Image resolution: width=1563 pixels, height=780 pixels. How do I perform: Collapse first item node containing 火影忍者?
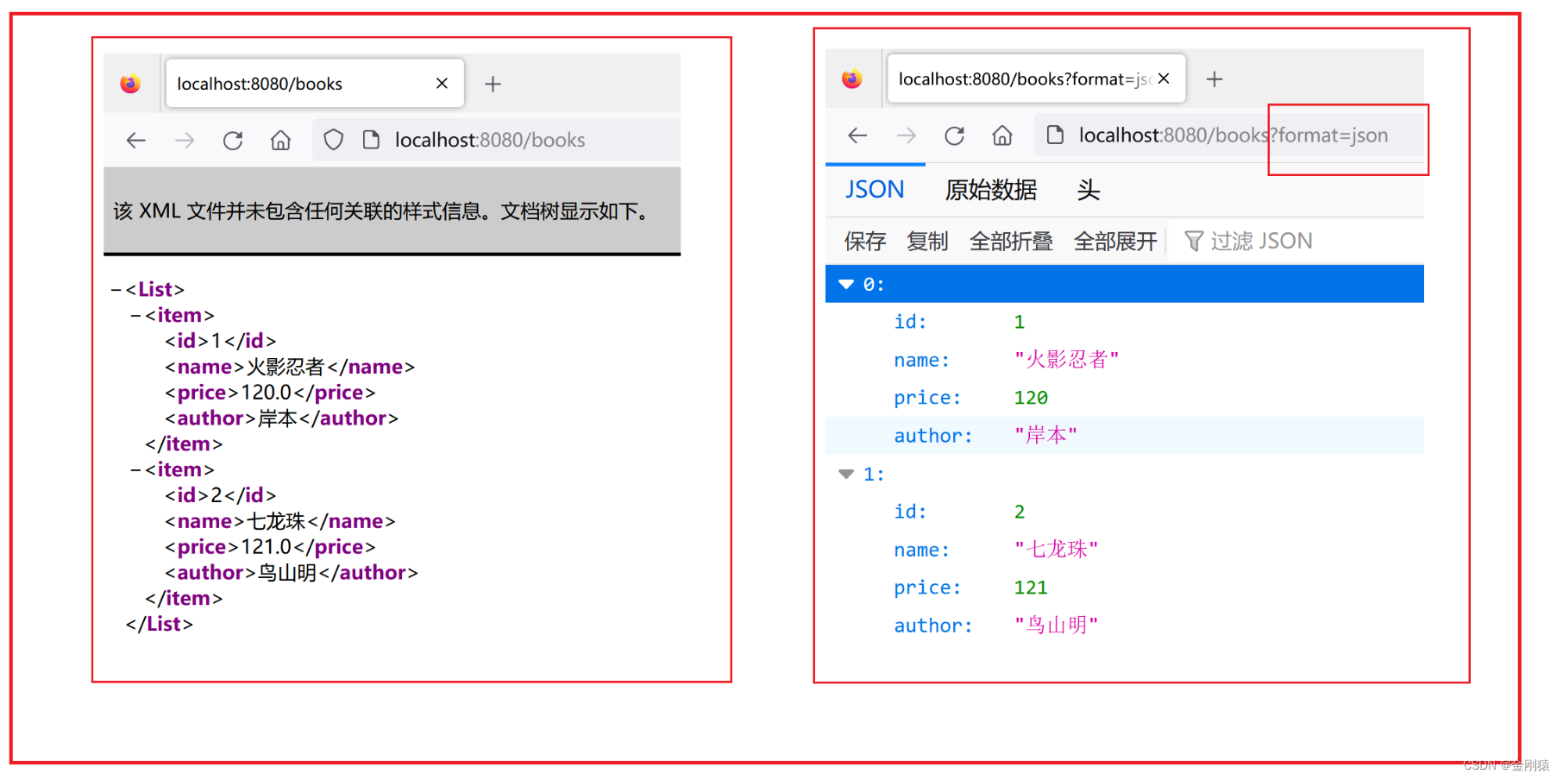pyautogui.click(x=135, y=316)
